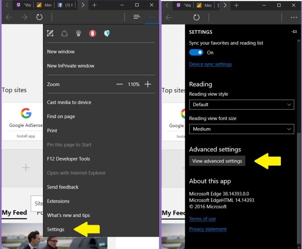Click the address bar in left window
Screen dimensions: 302x249
point(88,17)
